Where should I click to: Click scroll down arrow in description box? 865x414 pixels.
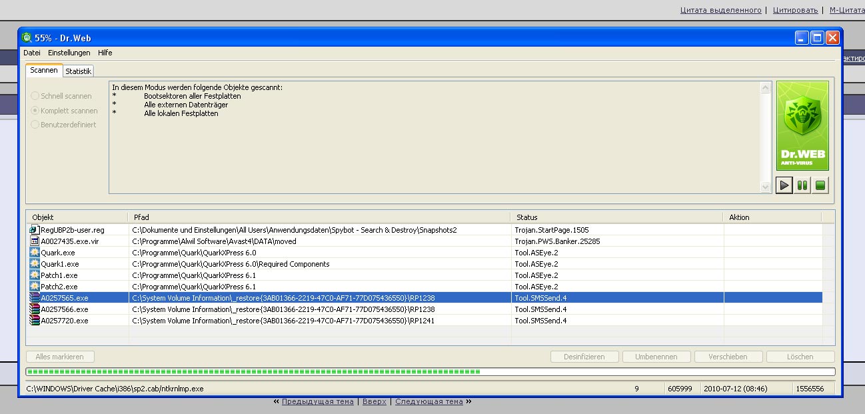point(766,188)
